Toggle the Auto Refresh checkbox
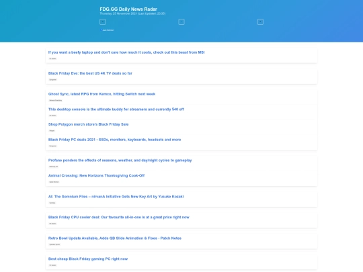This screenshot has width=363, height=272. (x=101, y=30)
